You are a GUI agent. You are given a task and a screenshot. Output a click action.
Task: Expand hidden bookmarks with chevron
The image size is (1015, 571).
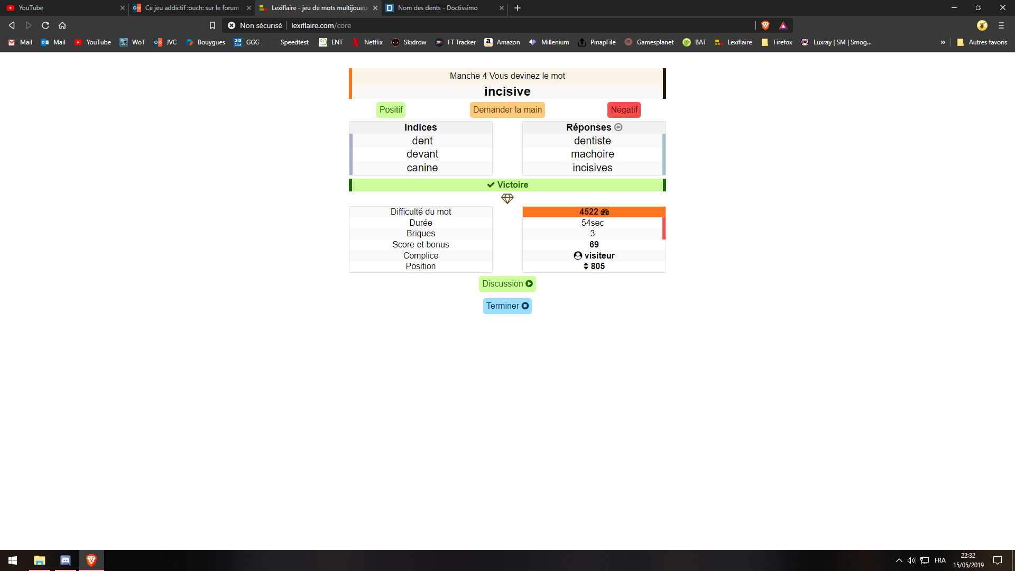point(943,42)
